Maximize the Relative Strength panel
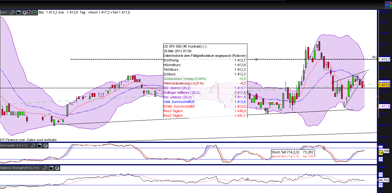 point(51,168)
